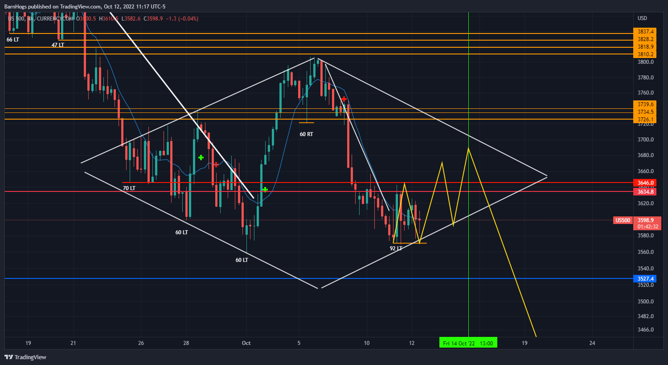Click the 3482.0 axis price value
This screenshot has height=365, width=668.
pos(646,316)
